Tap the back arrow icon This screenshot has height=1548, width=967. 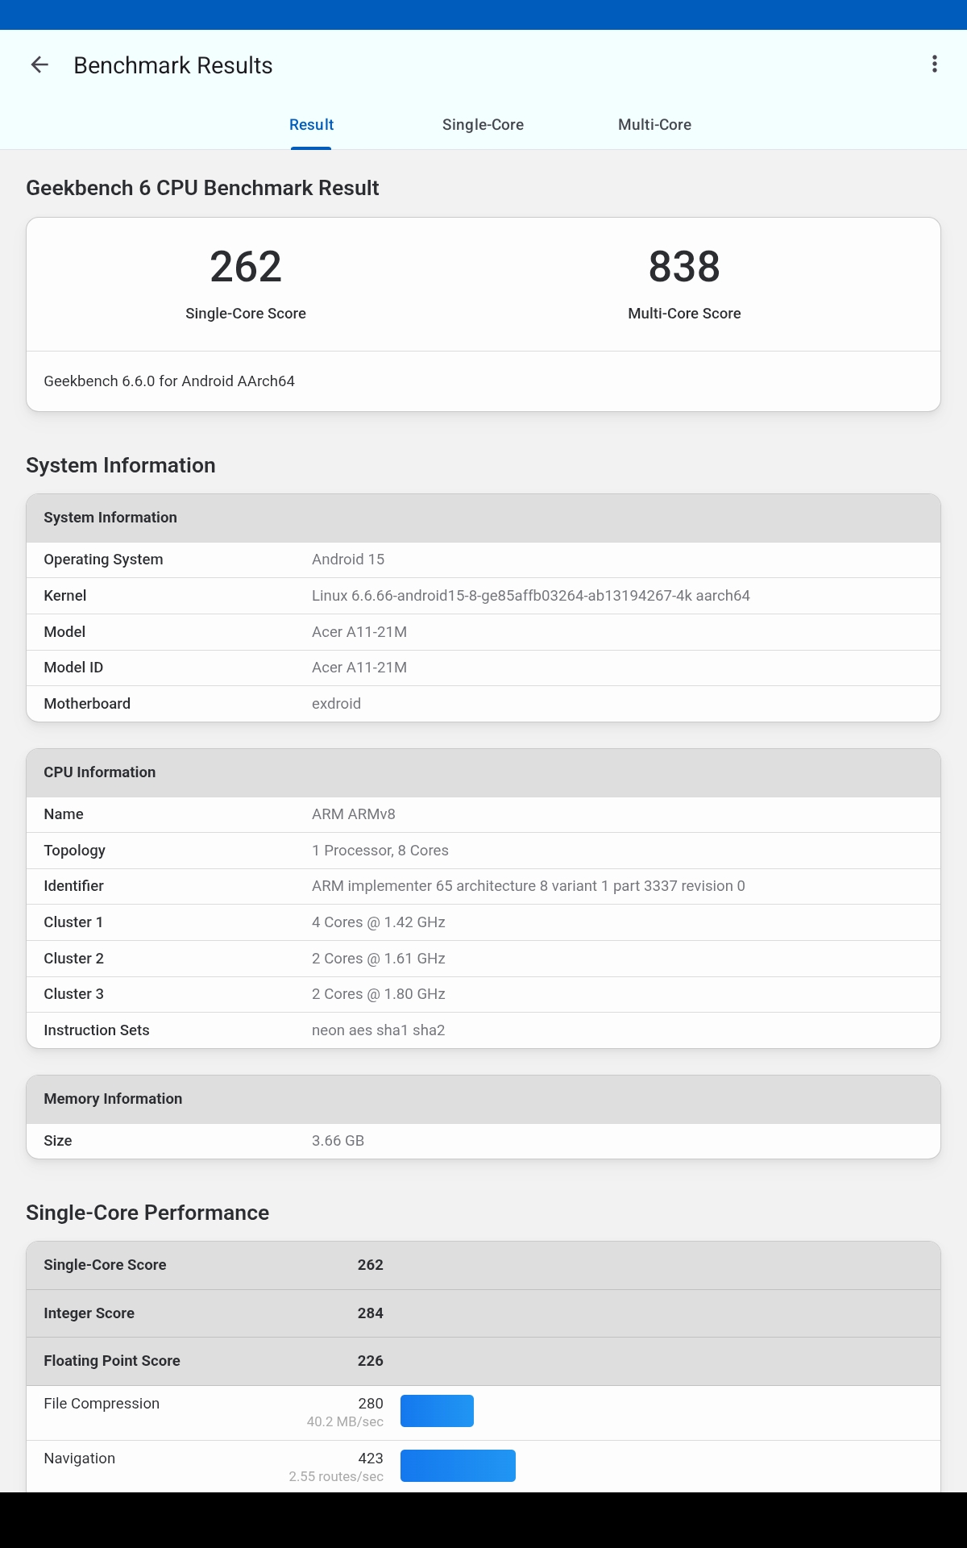point(39,65)
